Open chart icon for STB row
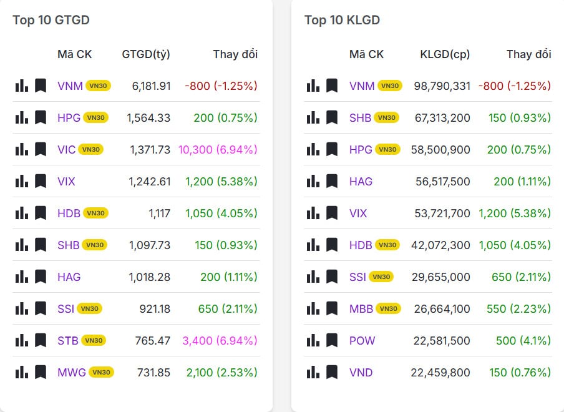The image size is (564, 412). [21, 340]
